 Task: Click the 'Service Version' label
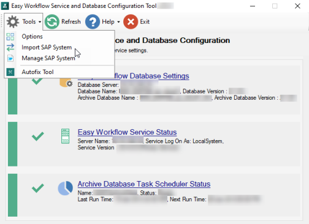point(96,147)
